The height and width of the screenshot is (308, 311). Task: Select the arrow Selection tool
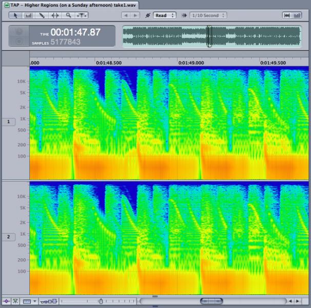coord(15,15)
